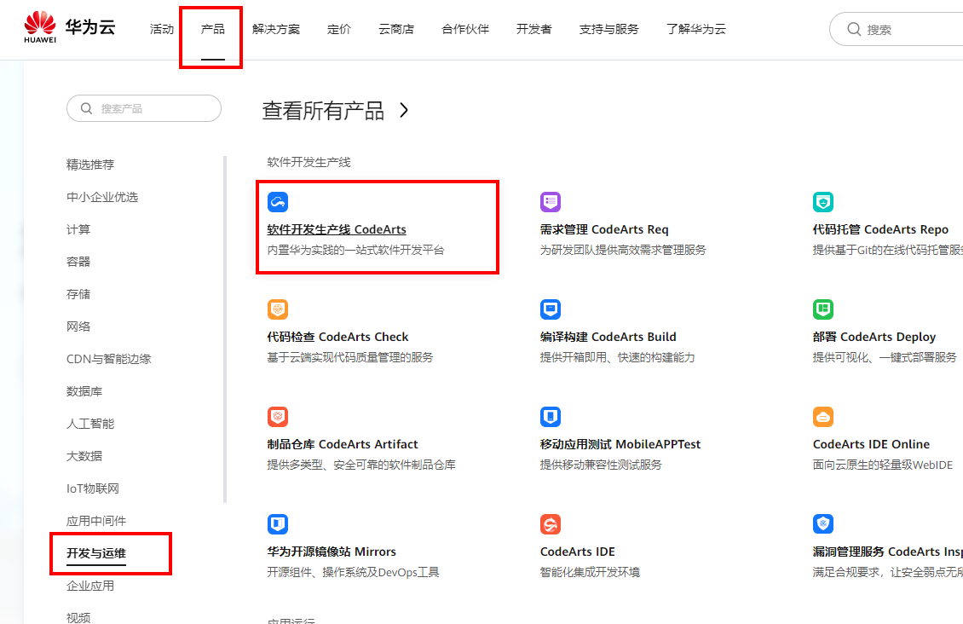The width and height of the screenshot is (963, 624).
Task: Select the 人工智能 category
Action: [90, 424]
